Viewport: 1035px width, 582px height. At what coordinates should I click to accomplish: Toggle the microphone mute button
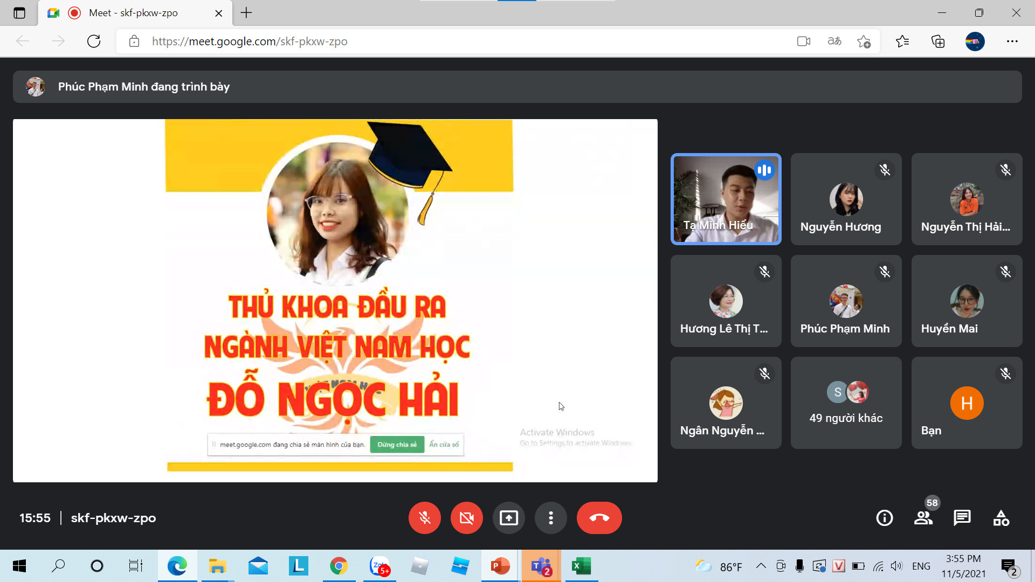[x=424, y=518]
